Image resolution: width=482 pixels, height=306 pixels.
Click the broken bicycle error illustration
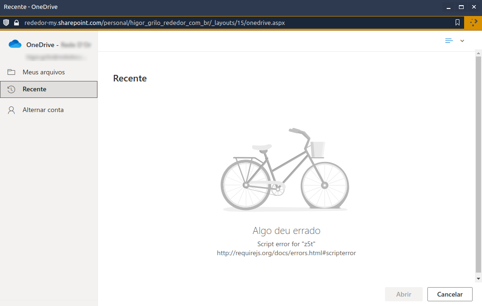tap(285, 169)
